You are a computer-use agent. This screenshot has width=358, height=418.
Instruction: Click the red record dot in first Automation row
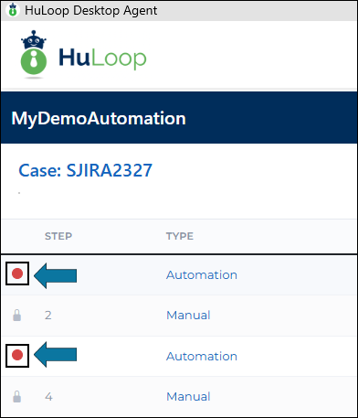17,273
